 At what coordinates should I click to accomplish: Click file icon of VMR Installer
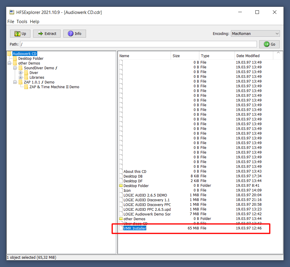pyautogui.click(x=121, y=228)
